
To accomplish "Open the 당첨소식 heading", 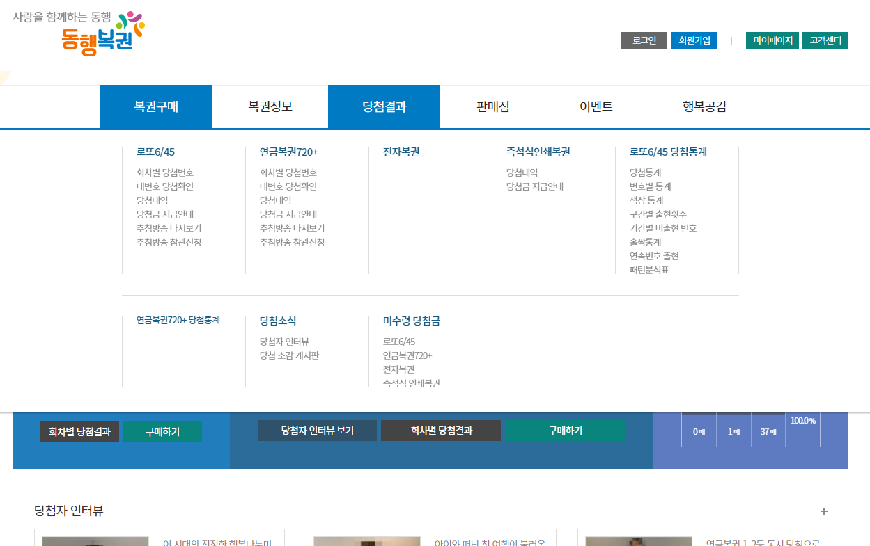I will coord(278,321).
